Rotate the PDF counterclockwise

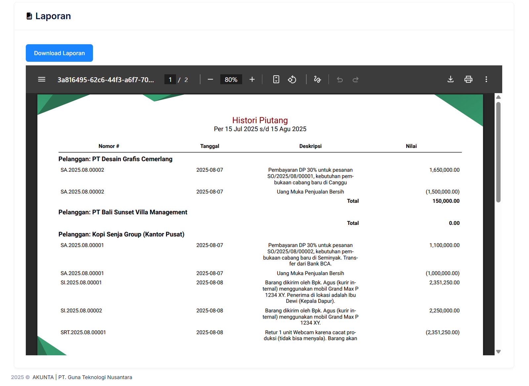(292, 80)
